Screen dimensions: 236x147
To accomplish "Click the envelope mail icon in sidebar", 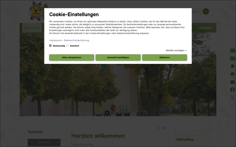I will coord(232,82).
